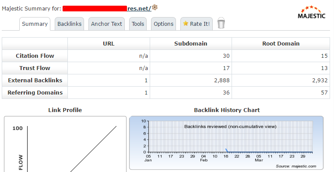This screenshot has height=172, width=334.
Task: Select Subdomain Trust Flow value 17
Action: pos(226,68)
